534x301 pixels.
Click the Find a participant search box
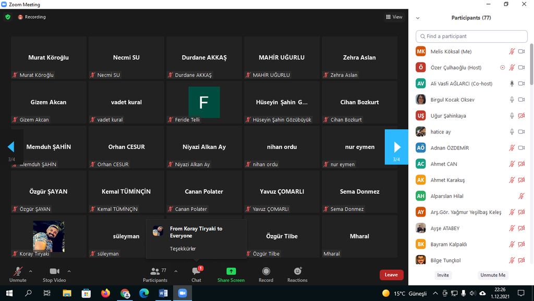coord(471,36)
